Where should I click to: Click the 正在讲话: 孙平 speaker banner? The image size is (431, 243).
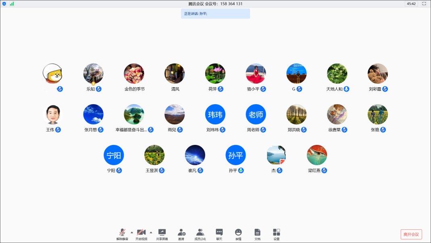pyautogui.click(x=215, y=14)
